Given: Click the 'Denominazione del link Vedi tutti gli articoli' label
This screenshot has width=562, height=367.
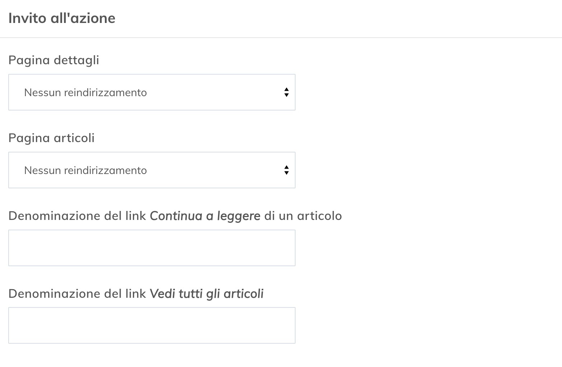Looking at the screenshot, I should (x=136, y=293).
